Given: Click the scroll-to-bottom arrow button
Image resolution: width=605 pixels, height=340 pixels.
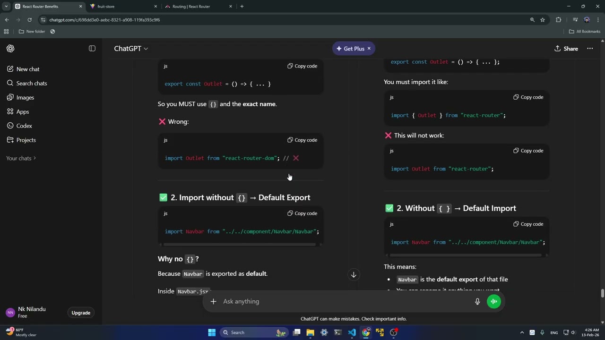Looking at the screenshot, I should 354,275.
